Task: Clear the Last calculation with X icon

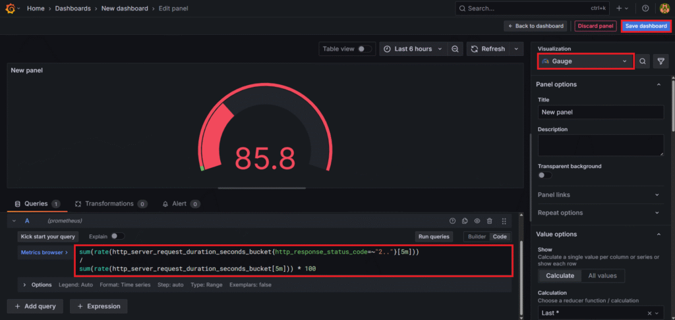Action: [x=649, y=313]
